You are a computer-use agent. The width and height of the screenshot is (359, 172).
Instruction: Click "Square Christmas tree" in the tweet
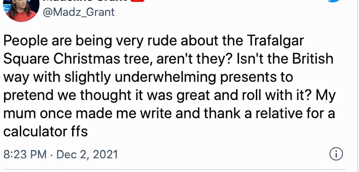click(76, 59)
